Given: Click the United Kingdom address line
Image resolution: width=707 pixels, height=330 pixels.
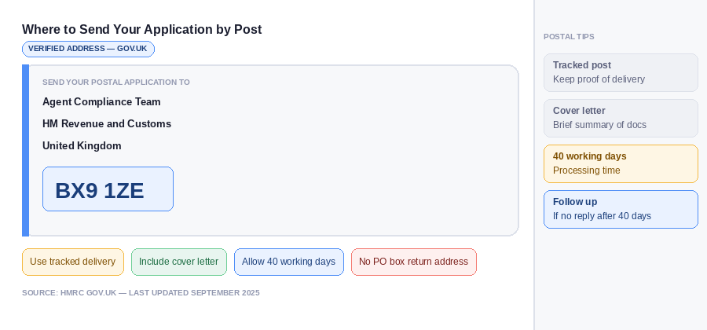Looking at the screenshot, I should coord(82,146).
